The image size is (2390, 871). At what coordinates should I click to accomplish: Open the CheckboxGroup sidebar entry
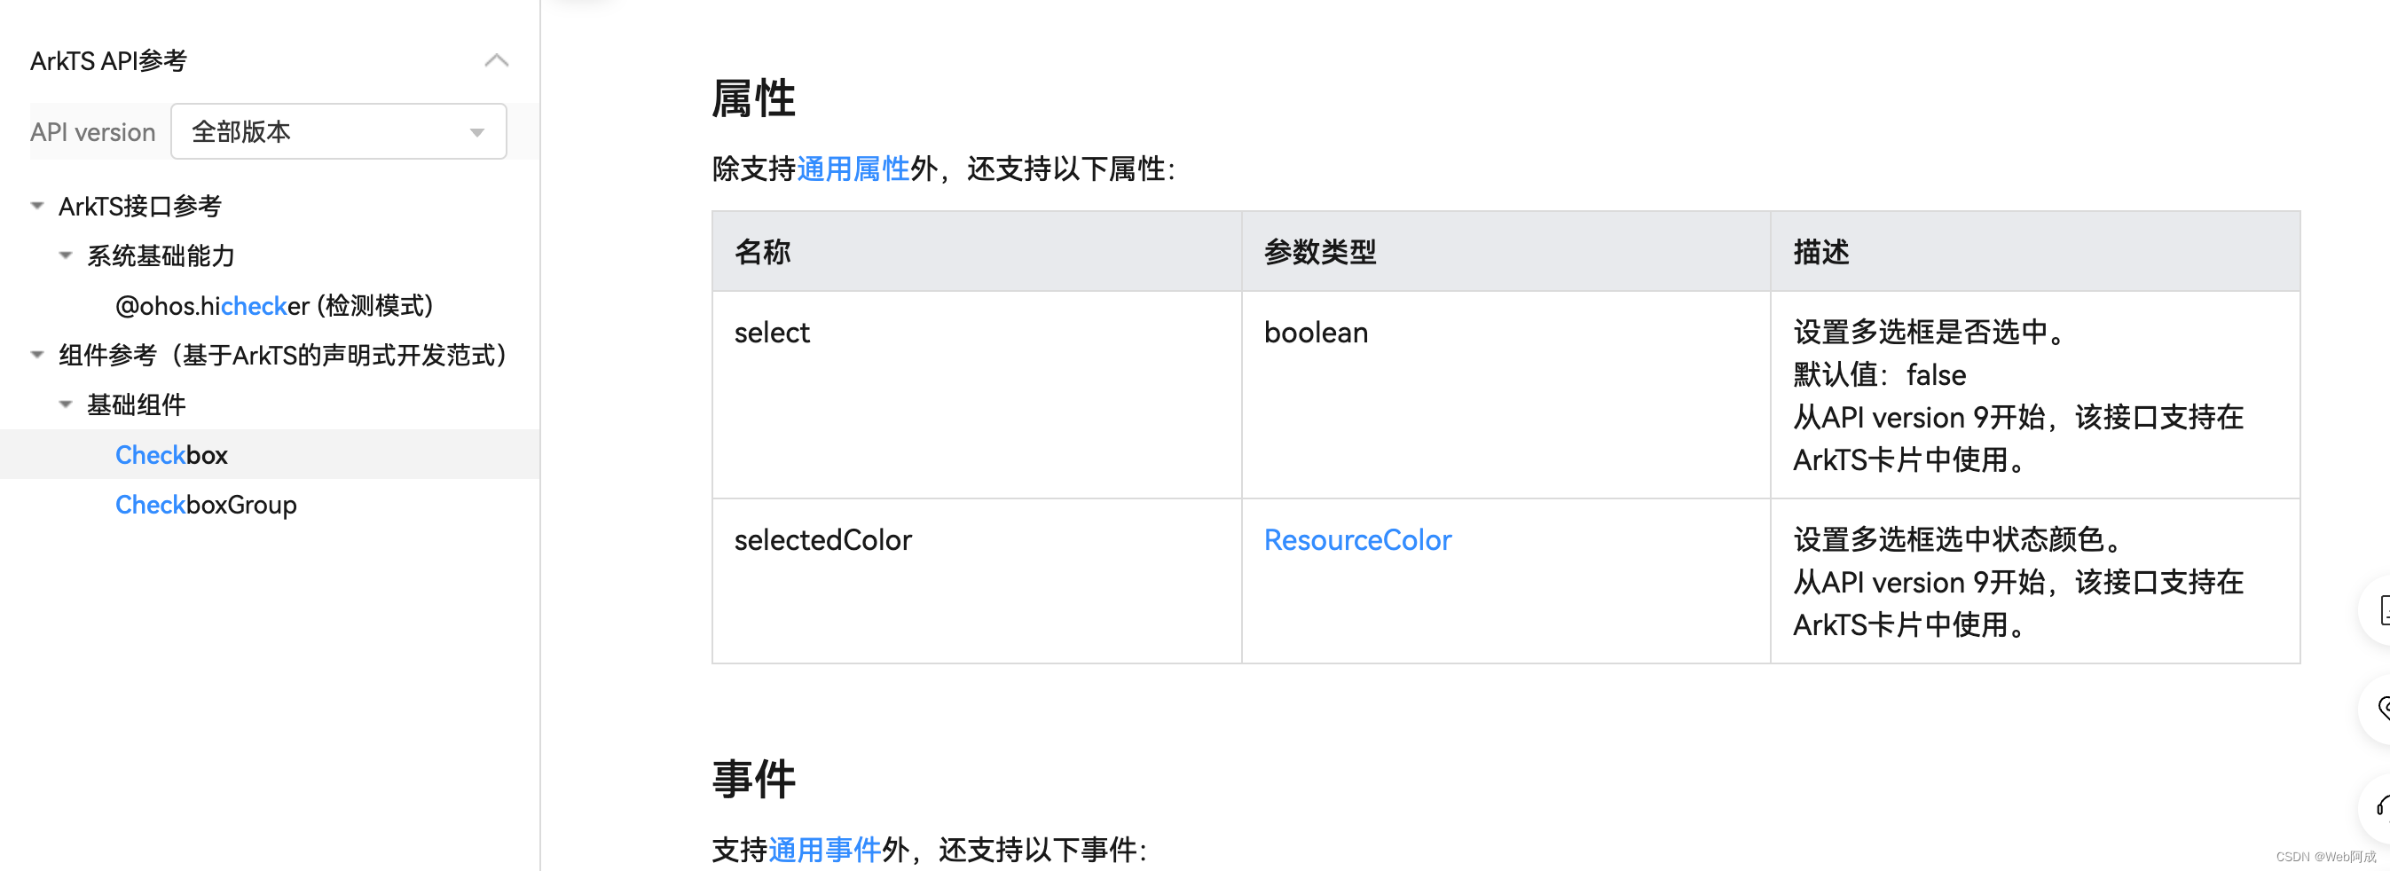tap(206, 505)
